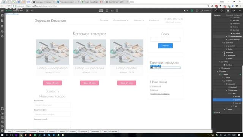Collapse the catalog list tree node
This screenshot has height=137, width=243.
224,84
